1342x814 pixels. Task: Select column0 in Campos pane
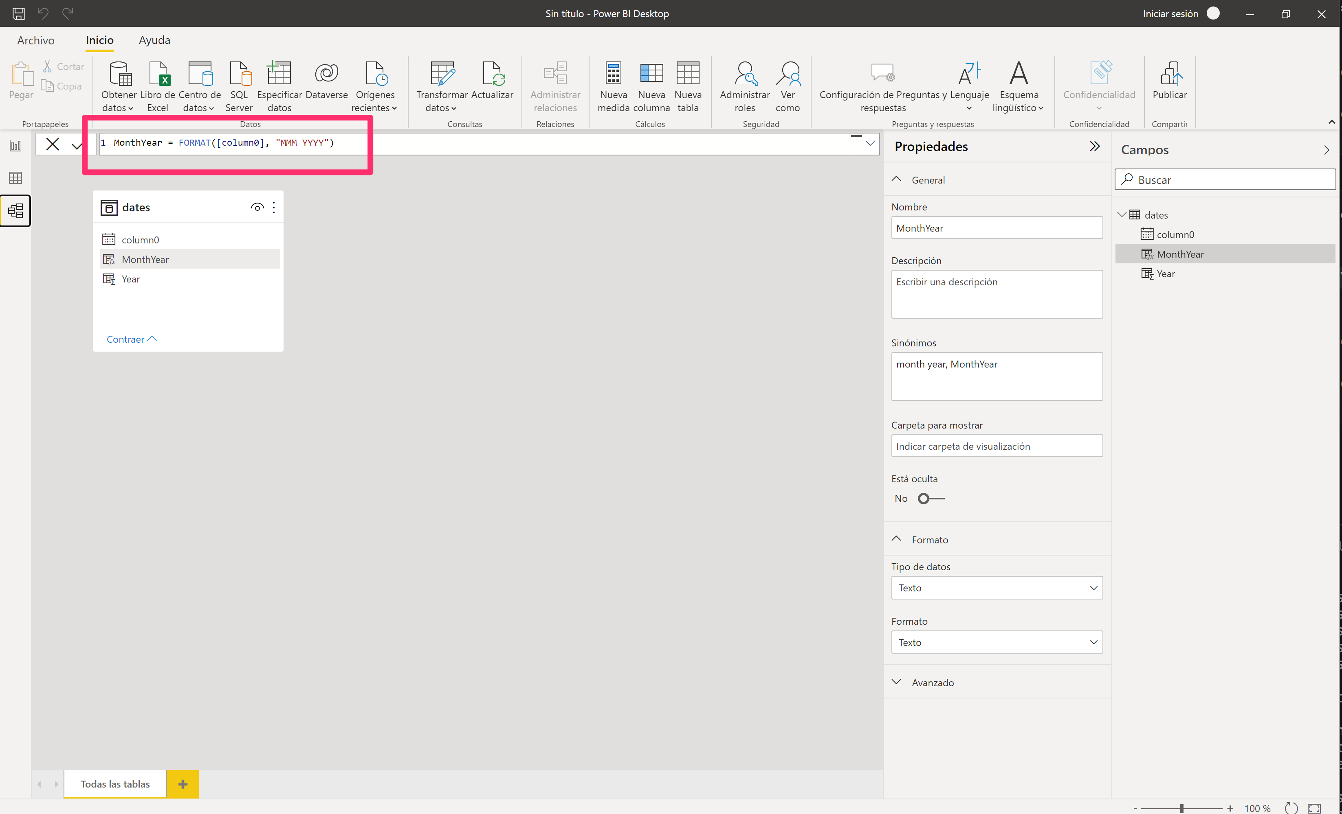click(x=1225, y=234)
